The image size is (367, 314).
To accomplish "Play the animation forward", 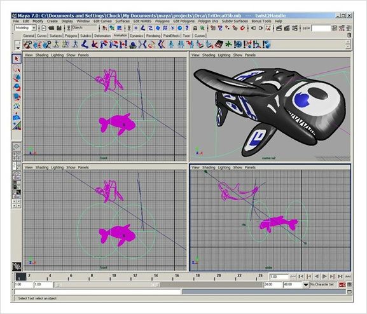I will [324, 276].
